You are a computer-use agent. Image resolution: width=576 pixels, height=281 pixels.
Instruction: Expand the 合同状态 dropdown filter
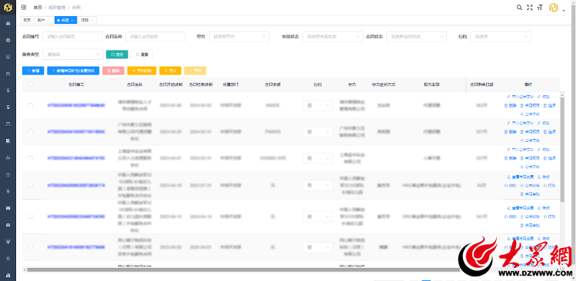point(416,36)
